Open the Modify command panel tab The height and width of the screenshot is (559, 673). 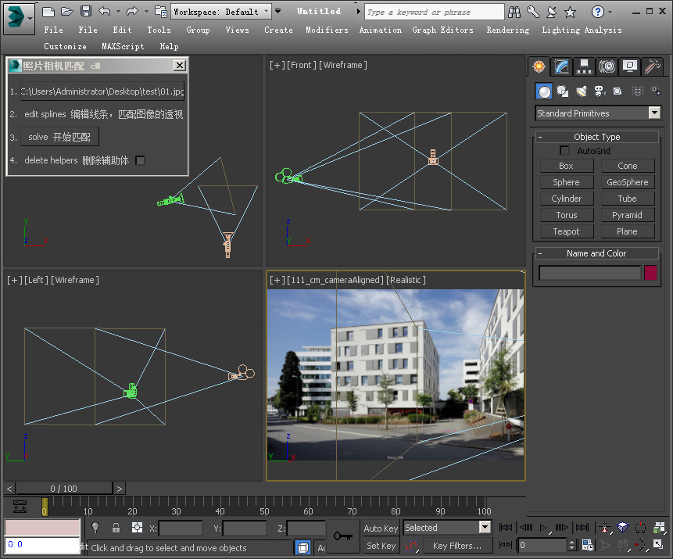[x=560, y=66]
